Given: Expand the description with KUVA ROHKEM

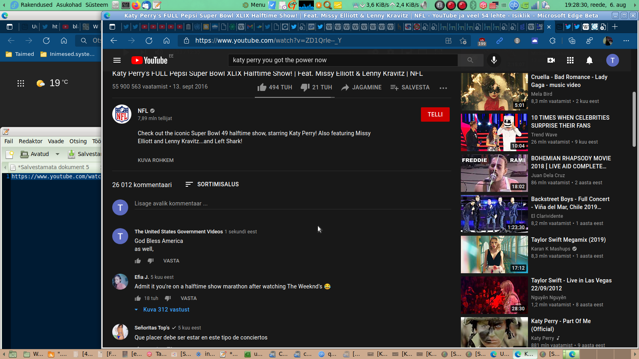Looking at the screenshot, I should click(x=156, y=160).
